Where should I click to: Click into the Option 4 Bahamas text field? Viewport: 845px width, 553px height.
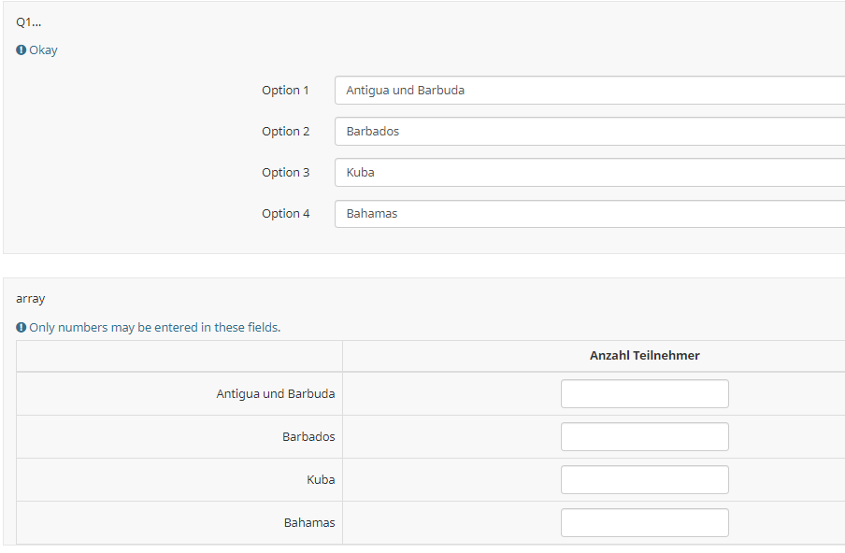[589, 214]
